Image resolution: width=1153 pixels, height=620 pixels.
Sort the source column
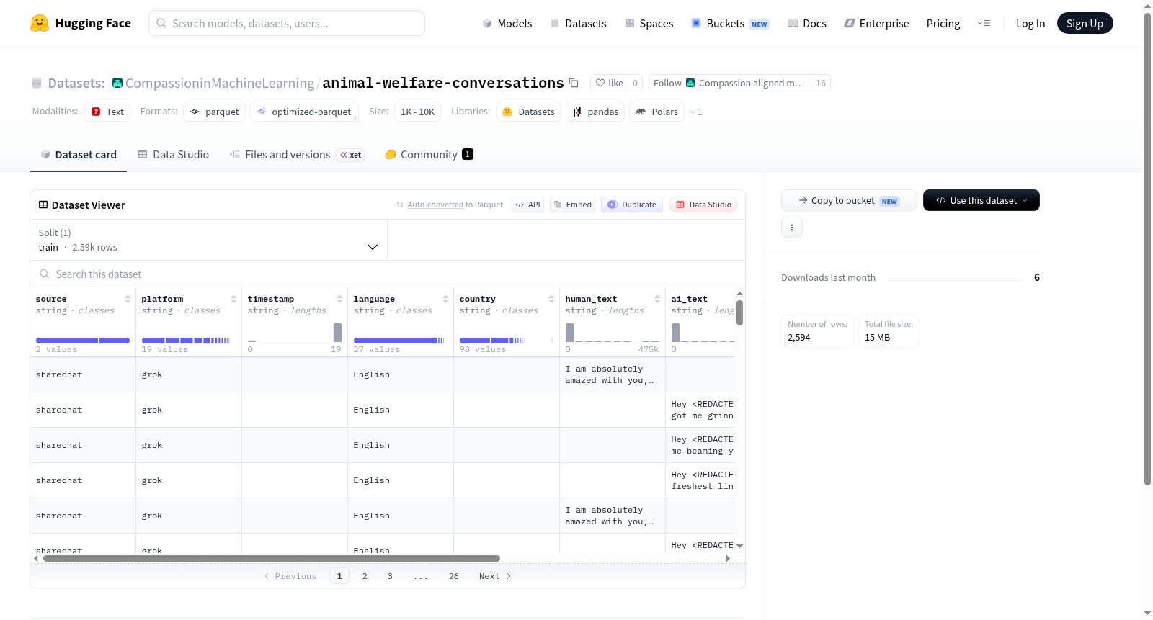click(x=128, y=299)
